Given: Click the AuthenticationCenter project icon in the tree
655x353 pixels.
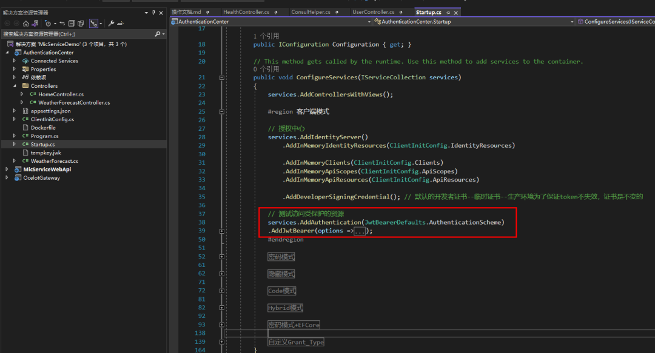Looking at the screenshot, I should (x=18, y=53).
